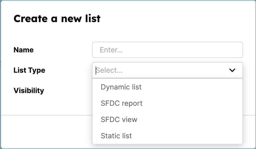
Task: Focus the empty Enter text field
Action: [167, 50]
